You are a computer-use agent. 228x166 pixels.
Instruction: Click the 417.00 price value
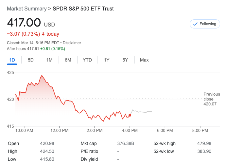(24, 23)
